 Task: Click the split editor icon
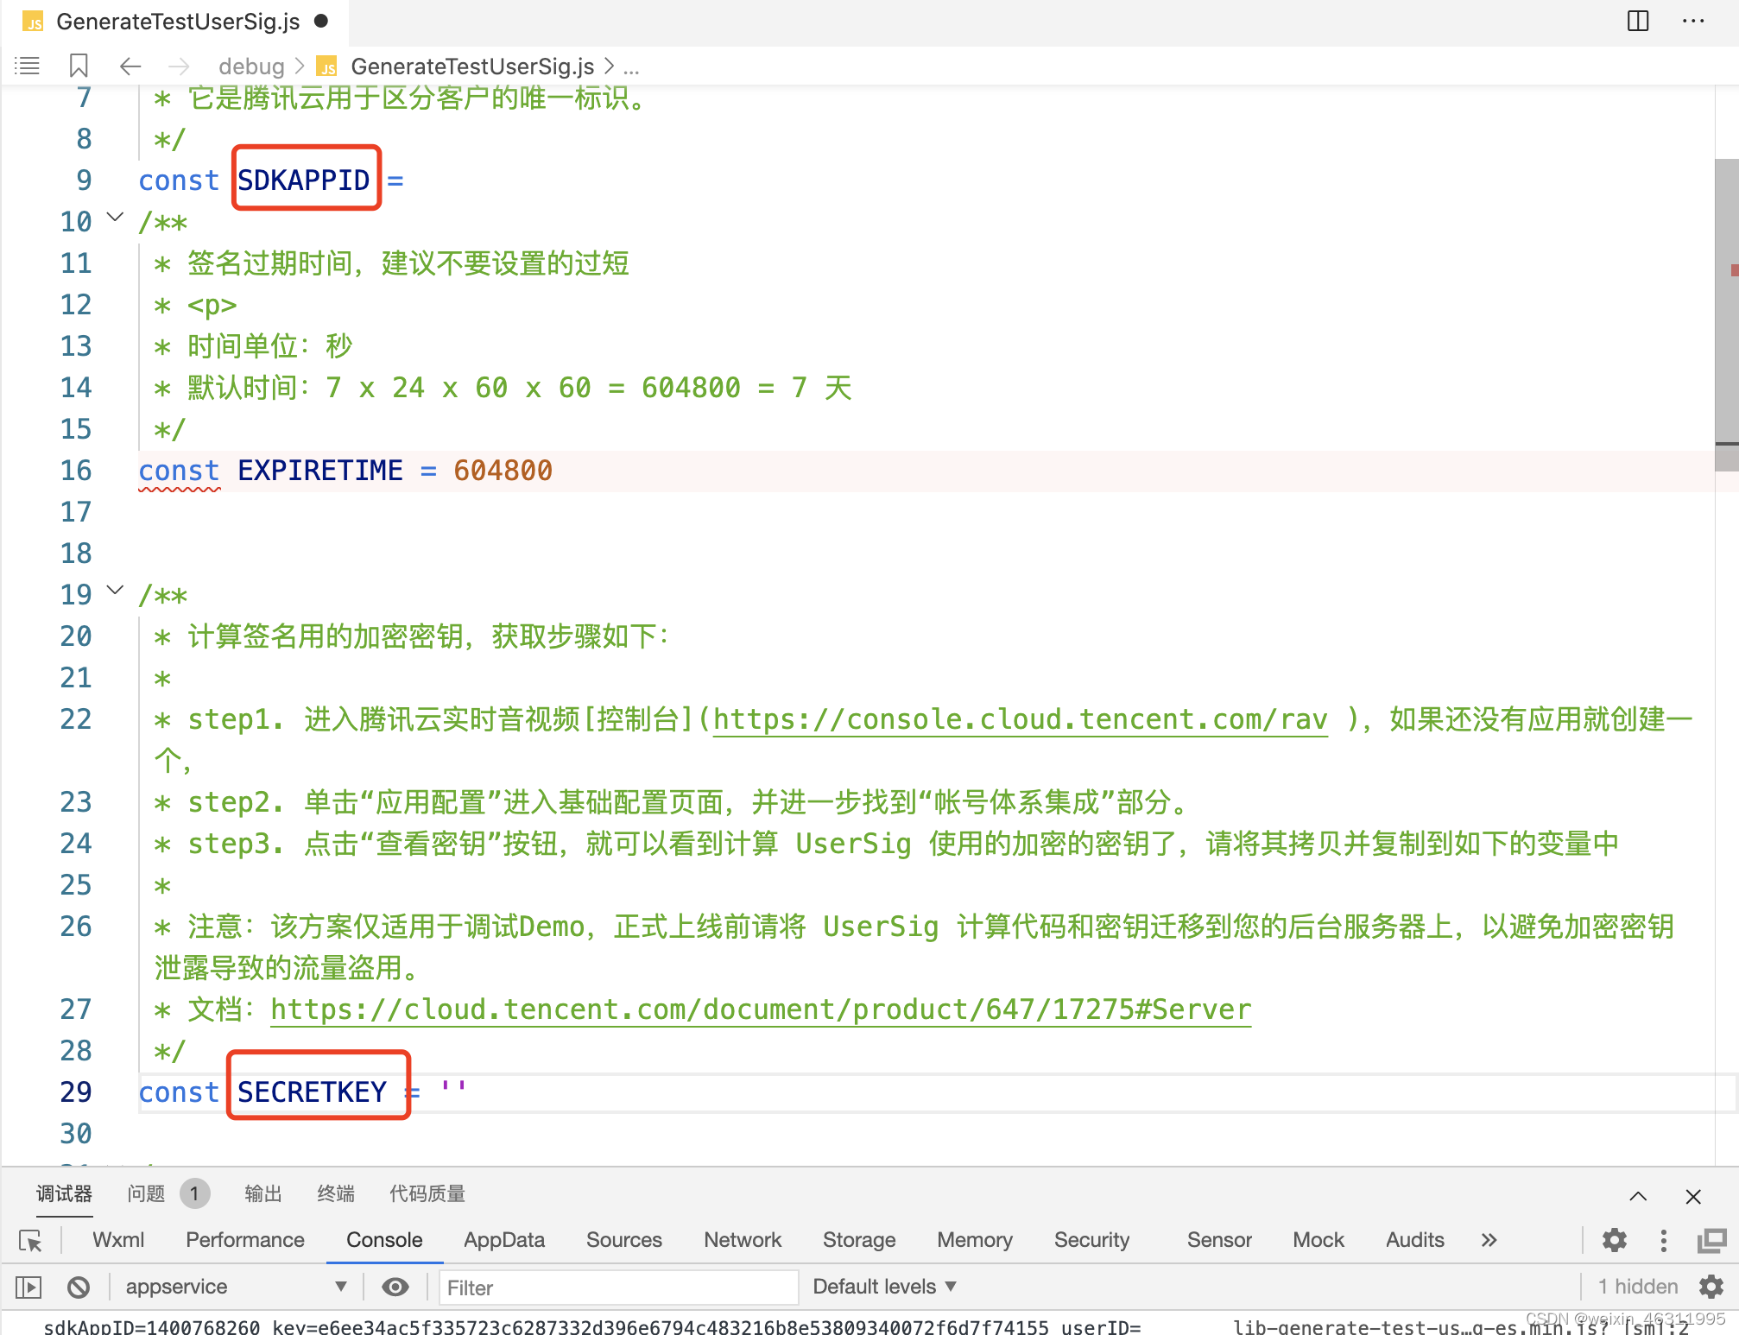pos(1637,21)
